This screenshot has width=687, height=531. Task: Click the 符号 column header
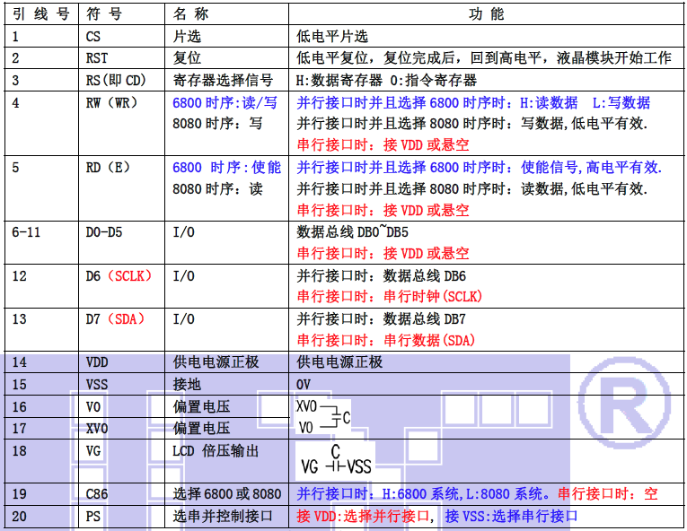[107, 15]
